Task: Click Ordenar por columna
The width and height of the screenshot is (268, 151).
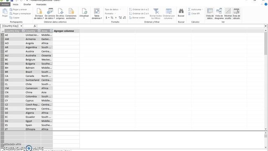Action: [169, 14]
